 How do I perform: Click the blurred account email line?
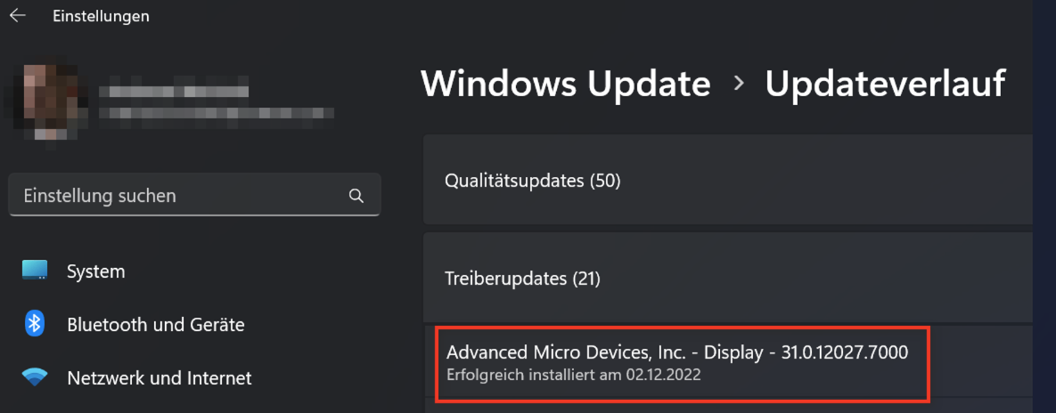(x=216, y=113)
